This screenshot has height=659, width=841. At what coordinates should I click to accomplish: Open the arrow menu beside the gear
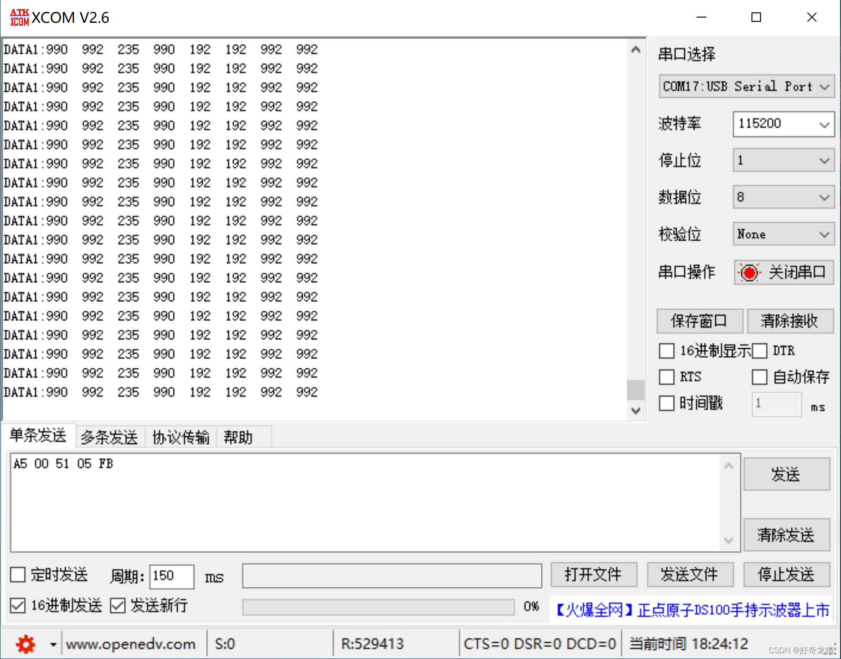tap(53, 645)
